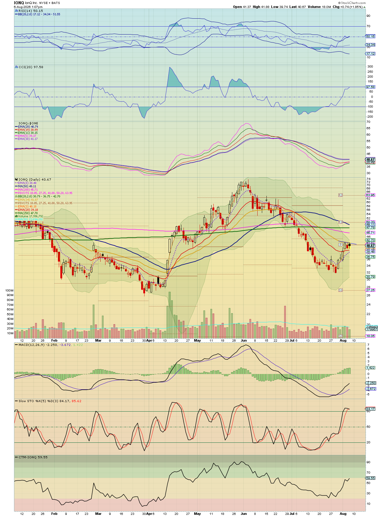Click the bold 40.67 last price tag
The image size is (378, 517).
(370, 246)
